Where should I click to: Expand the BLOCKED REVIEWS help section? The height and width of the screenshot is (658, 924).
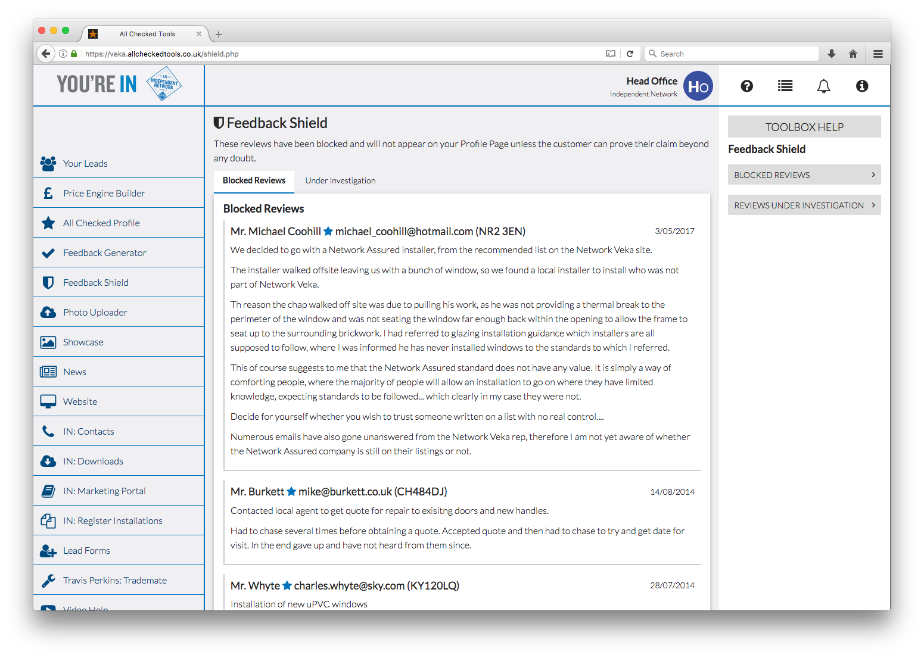[804, 175]
